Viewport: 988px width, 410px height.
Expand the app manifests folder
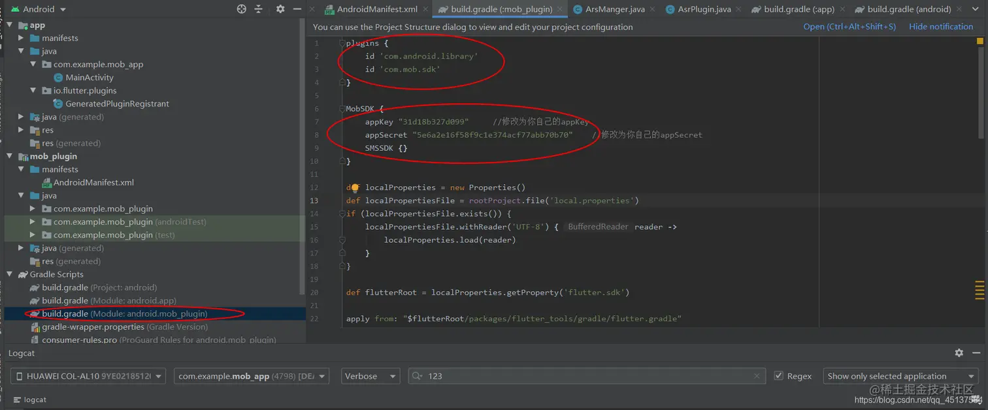coord(22,39)
